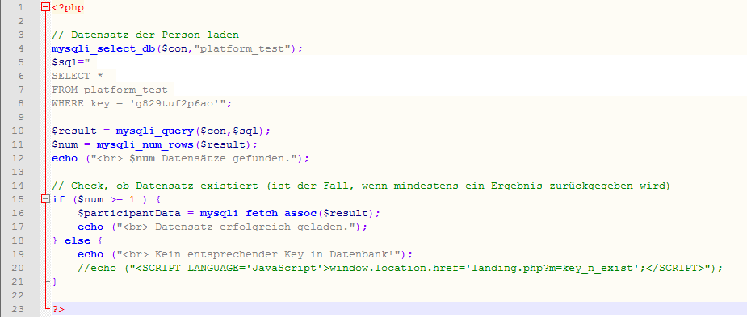Collapse the if ($num >= 1) fold marker
The image size is (747, 317).
45,199
